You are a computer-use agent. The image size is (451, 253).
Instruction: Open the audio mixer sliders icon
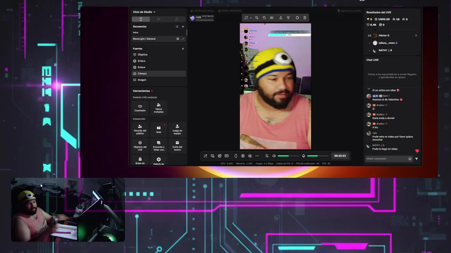coord(267,156)
